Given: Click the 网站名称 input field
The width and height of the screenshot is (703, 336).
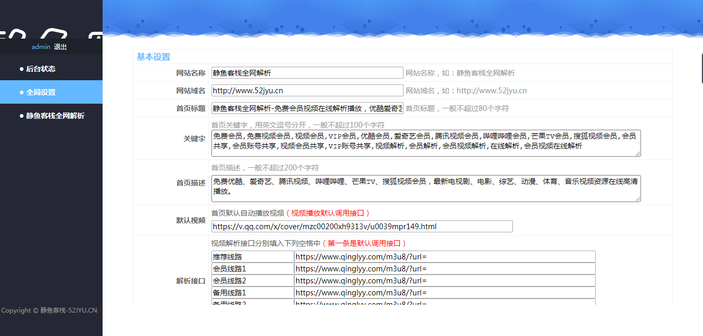Looking at the screenshot, I should 307,73.
